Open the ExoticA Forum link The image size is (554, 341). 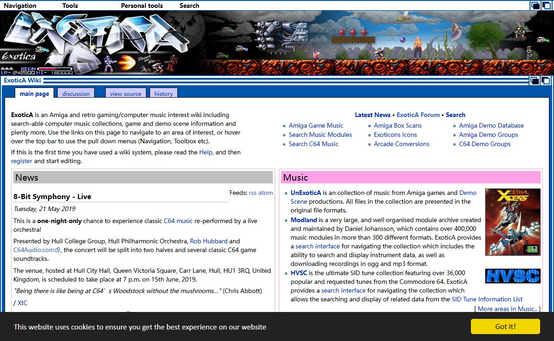(x=418, y=115)
